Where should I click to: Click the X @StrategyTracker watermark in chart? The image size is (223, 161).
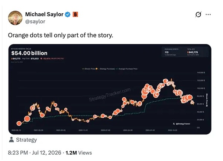click(x=182, y=124)
